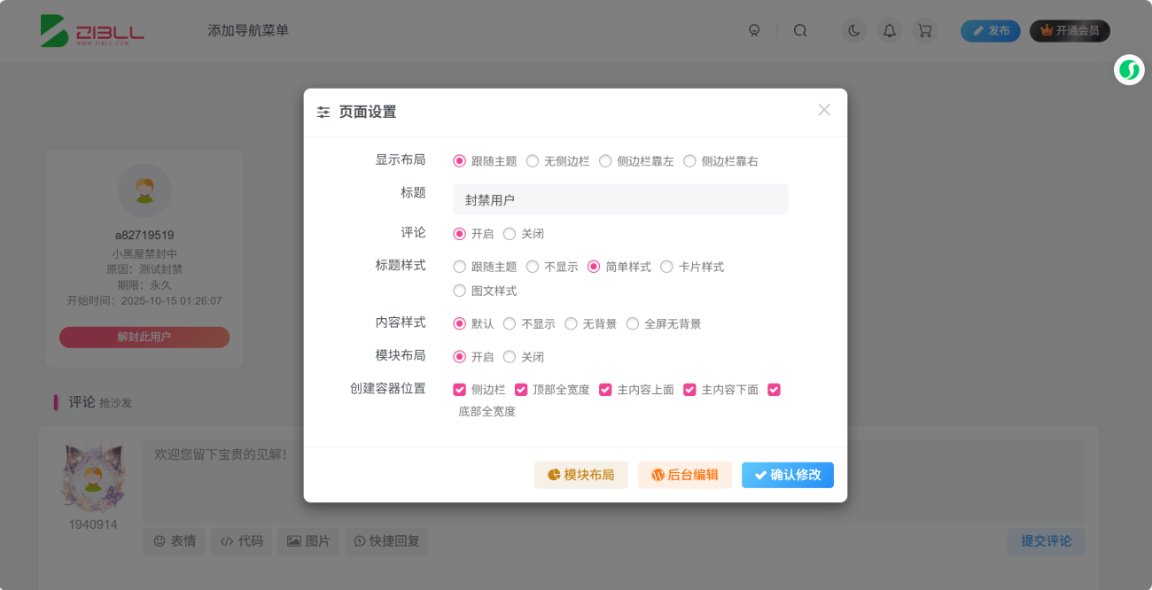The image size is (1152, 590).
Task: Open the shopping cart icon
Action: [925, 31]
